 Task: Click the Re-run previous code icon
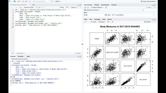coord(67,7)
